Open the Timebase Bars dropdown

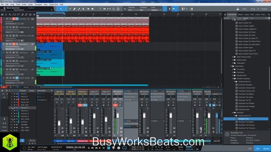(x=144, y=10)
